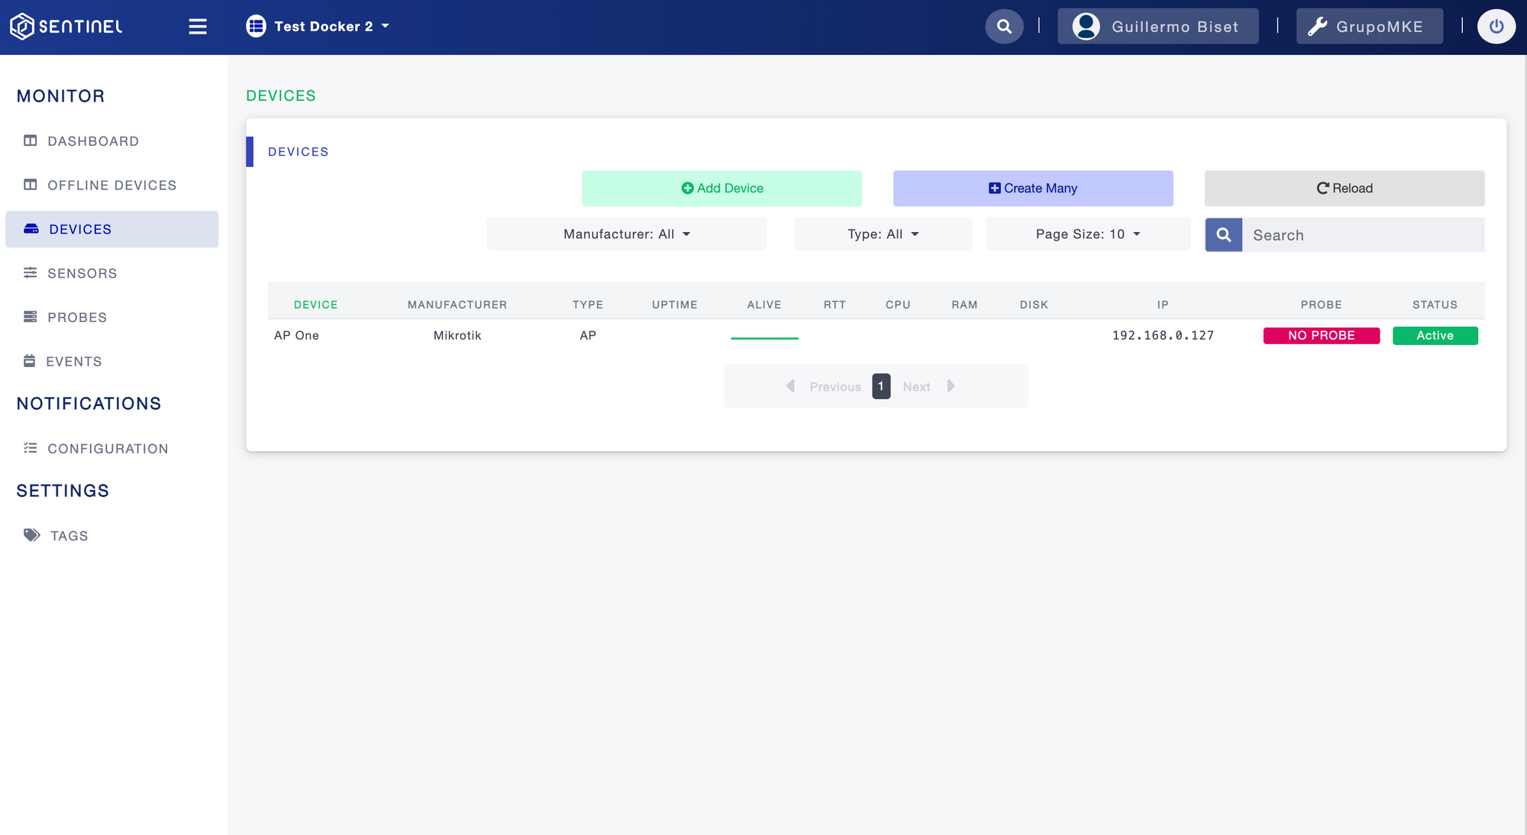Click the Next pagination link
The height and width of the screenshot is (835, 1527).
(916, 387)
